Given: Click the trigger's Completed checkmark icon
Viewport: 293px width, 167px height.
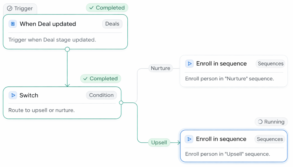Looking at the screenshot, I should click(91, 8).
